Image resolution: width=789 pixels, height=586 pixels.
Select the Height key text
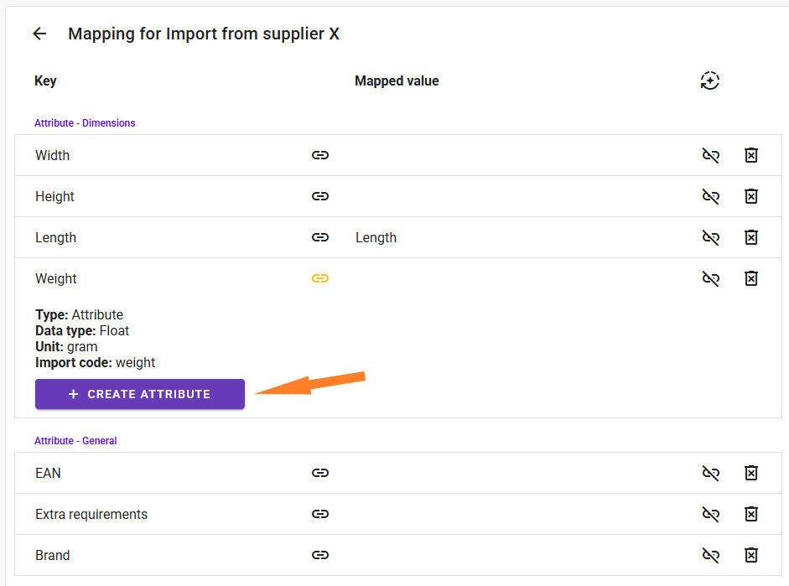pos(55,197)
